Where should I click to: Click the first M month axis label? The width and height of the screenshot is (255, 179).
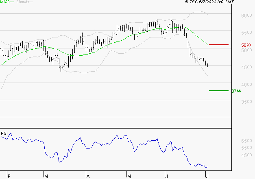pyautogui.click(x=46, y=177)
